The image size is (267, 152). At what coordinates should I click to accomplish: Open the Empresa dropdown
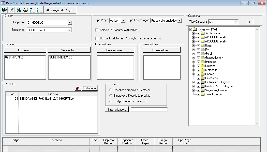tap(70, 22)
